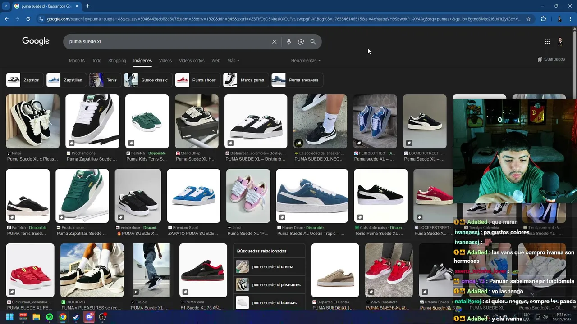Open the PUMA.com F1 Suede XL image

[203, 270]
